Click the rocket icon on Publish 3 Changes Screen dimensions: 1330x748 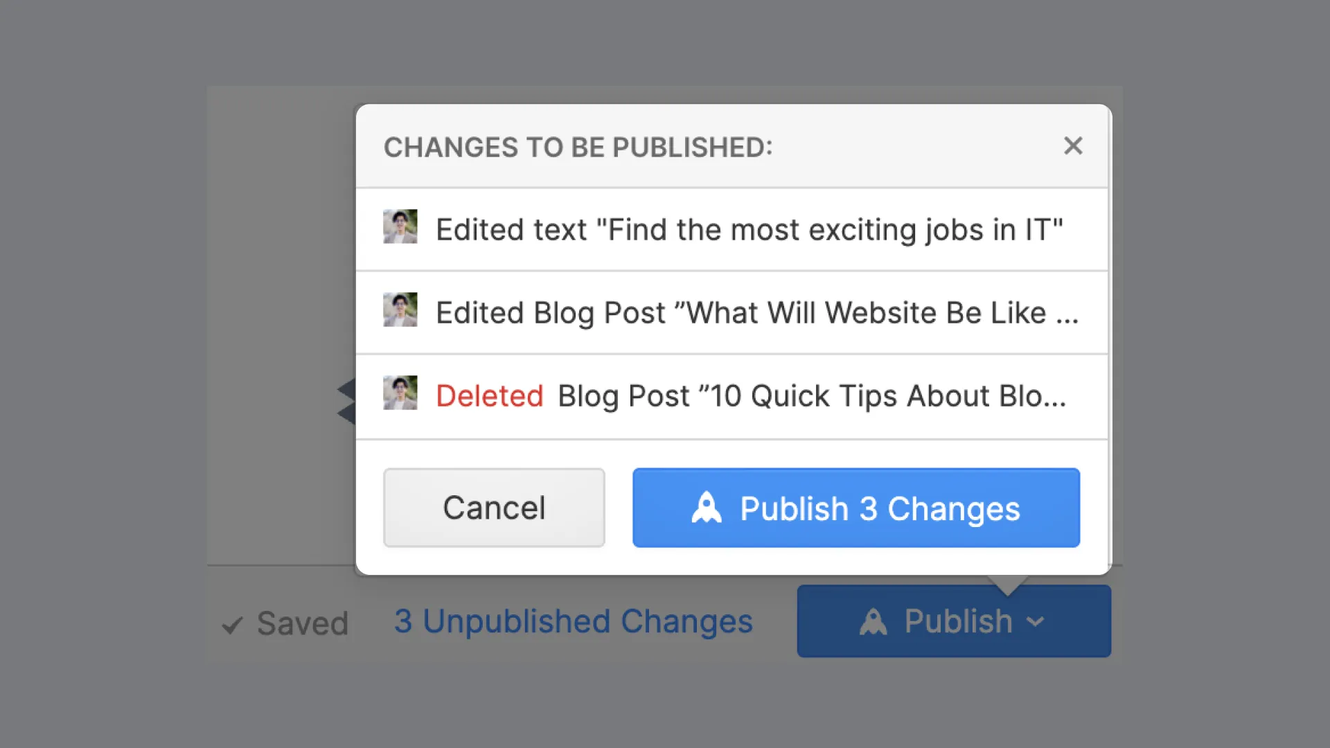(x=707, y=508)
